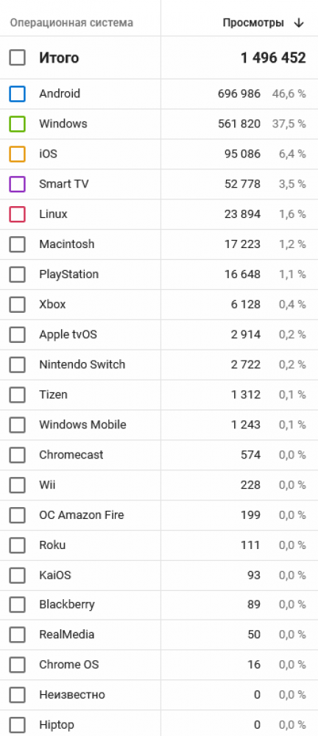Check the PlayStation row checkbox
This screenshot has width=318, height=736.
(18, 274)
